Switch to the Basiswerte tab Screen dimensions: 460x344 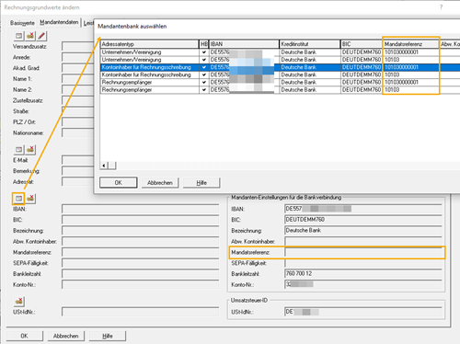click(x=22, y=23)
